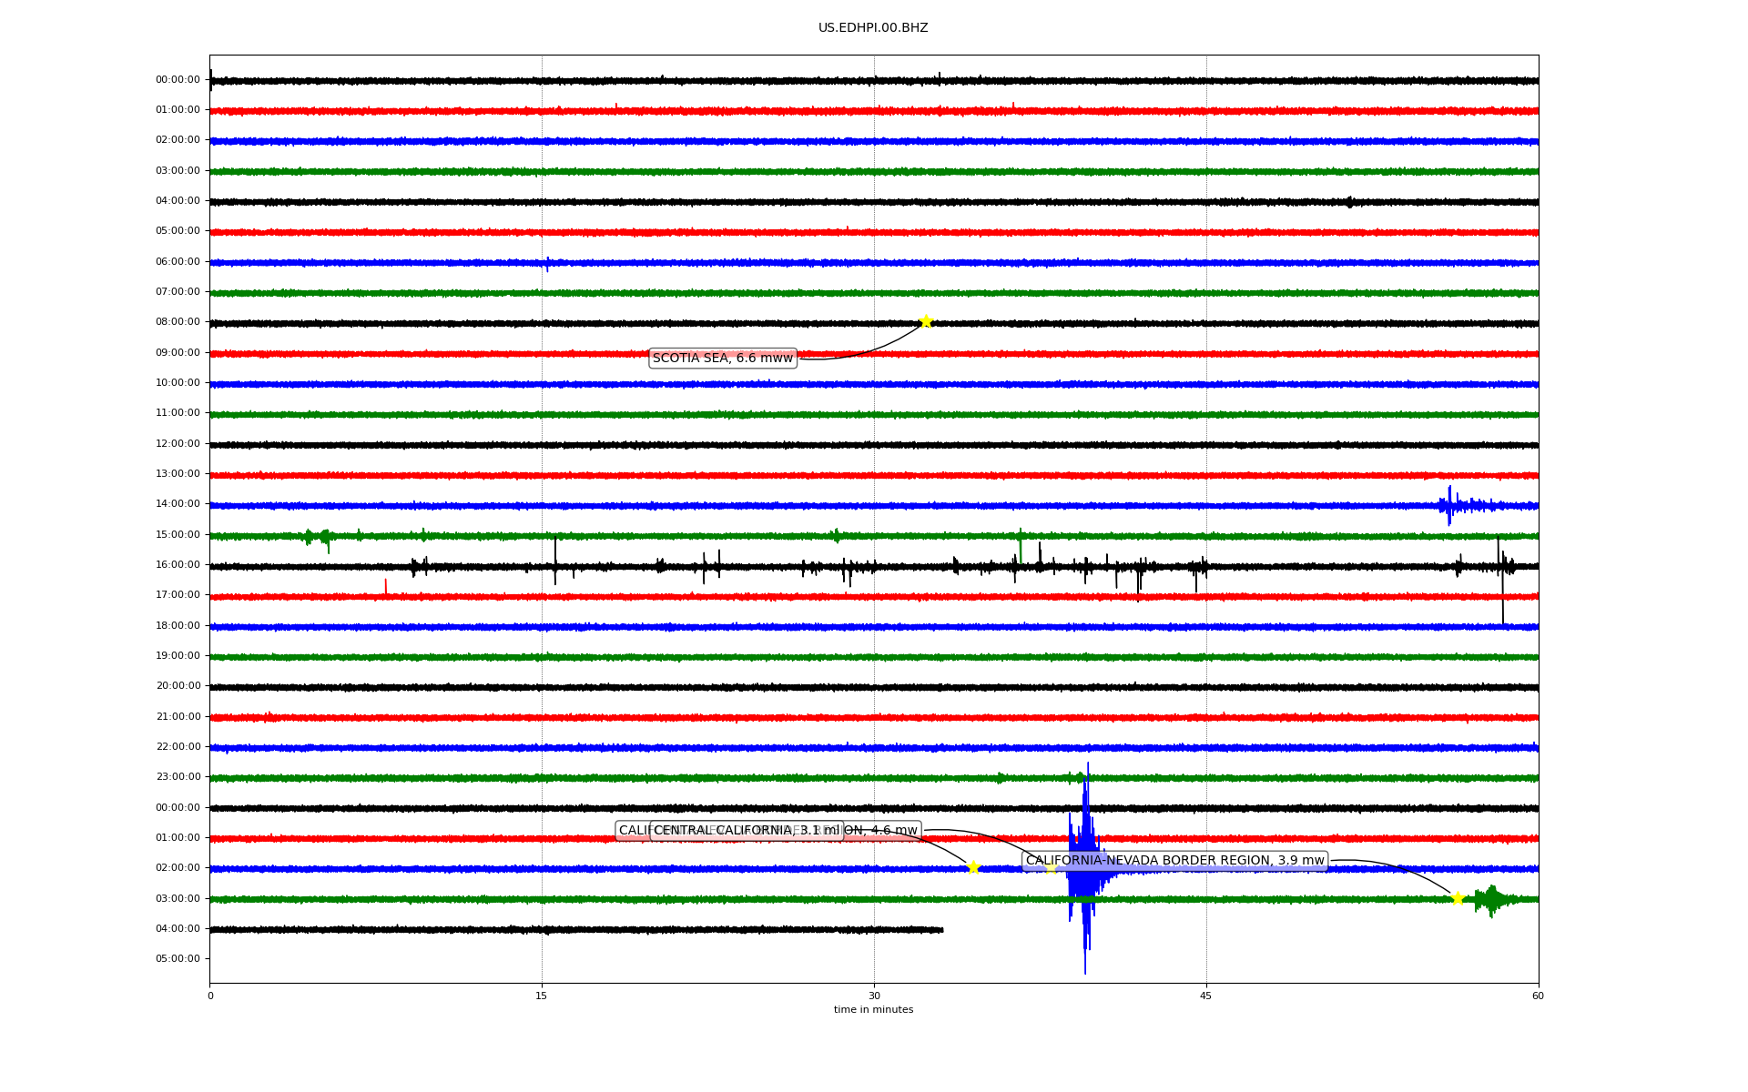Click the 16:00:00 row label
This screenshot has width=1748, height=1092.
pos(178,565)
